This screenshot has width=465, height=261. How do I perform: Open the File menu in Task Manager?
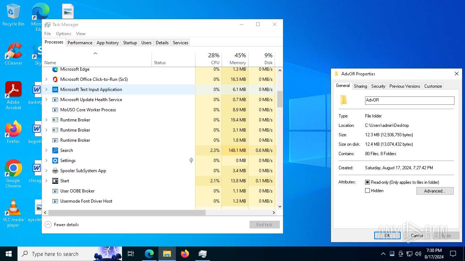click(x=48, y=34)
